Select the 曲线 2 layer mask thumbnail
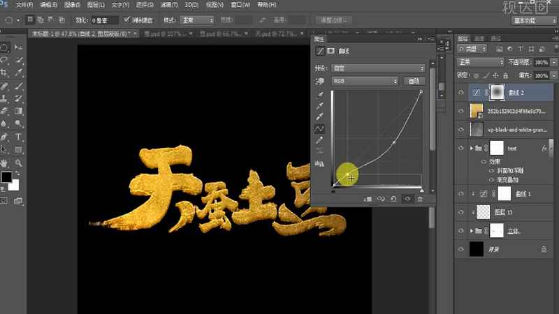Viewport: 559px width, 314px height. (497, 93)
